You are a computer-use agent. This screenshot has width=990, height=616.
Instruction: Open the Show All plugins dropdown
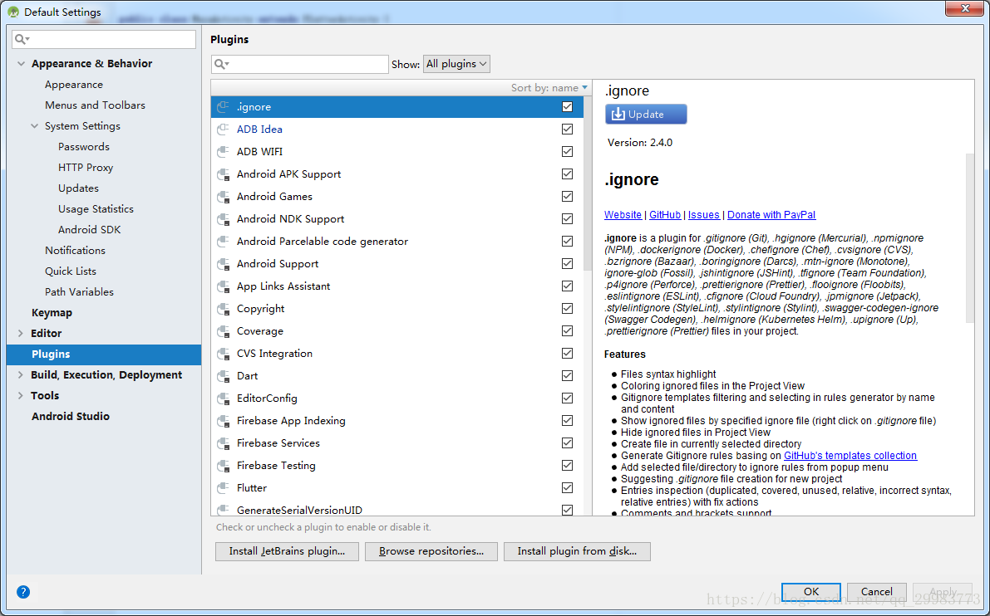[456, 64]
